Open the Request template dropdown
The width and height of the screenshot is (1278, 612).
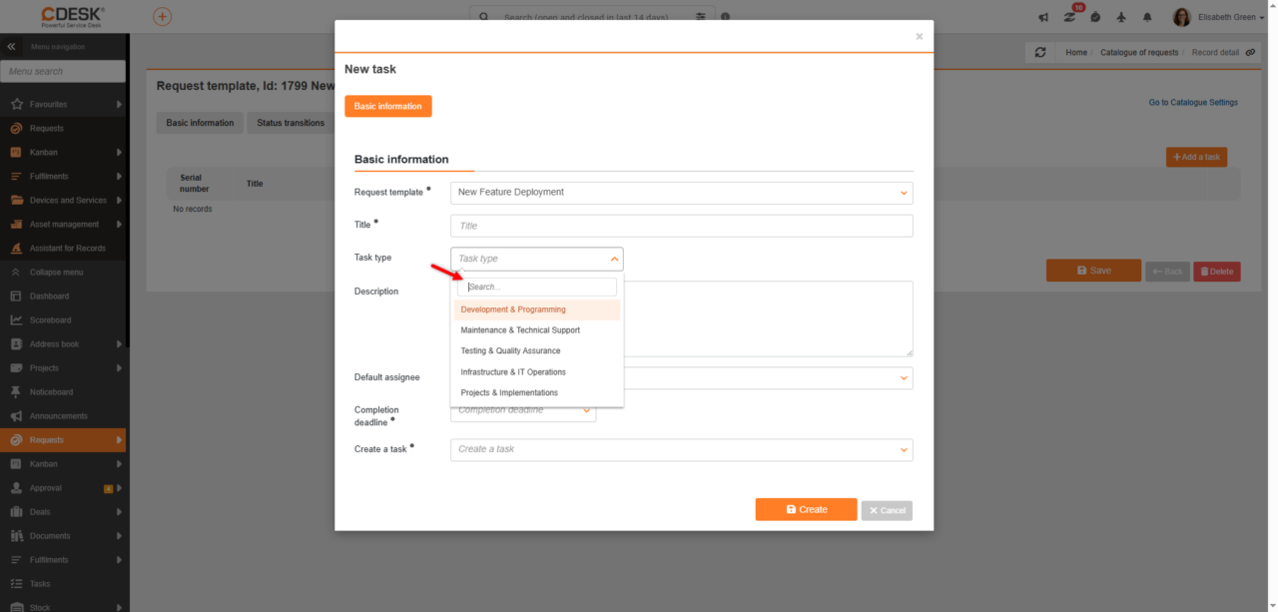pyautogui.click(x=682, y=193)
